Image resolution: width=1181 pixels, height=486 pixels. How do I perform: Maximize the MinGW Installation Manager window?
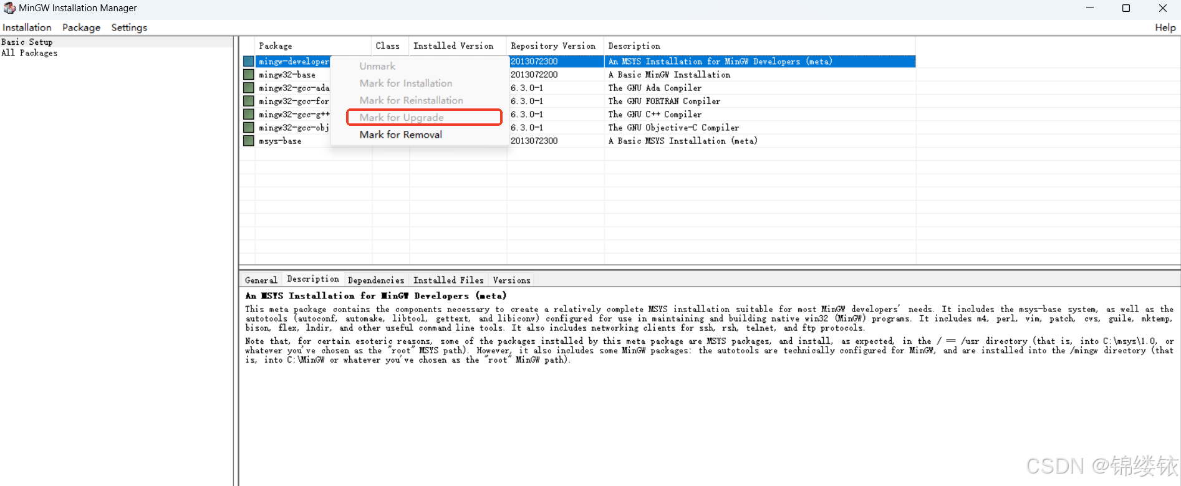click(x=1126, y=8)
